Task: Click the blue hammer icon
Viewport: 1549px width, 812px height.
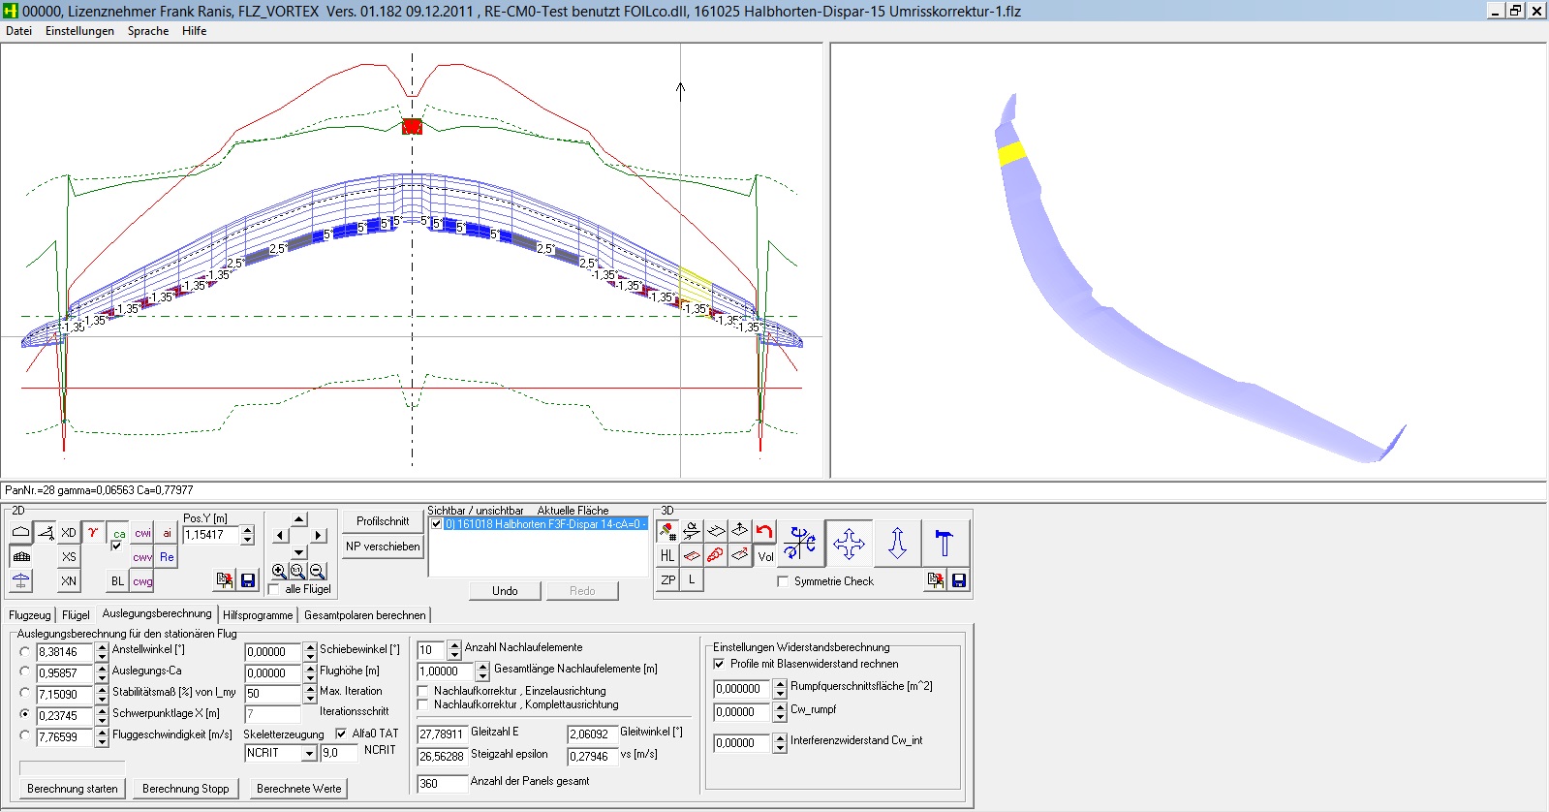Action: [945, 544]
